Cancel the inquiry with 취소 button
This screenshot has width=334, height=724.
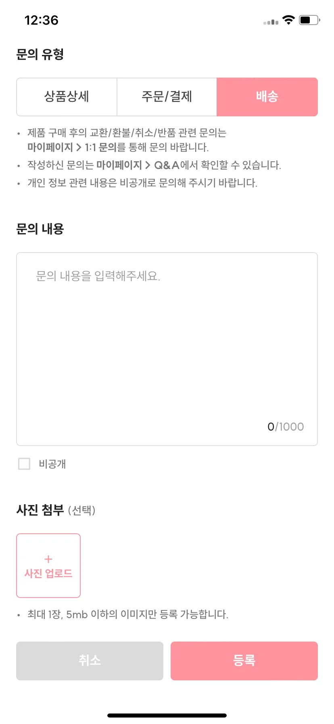click(x=90, y=661)
